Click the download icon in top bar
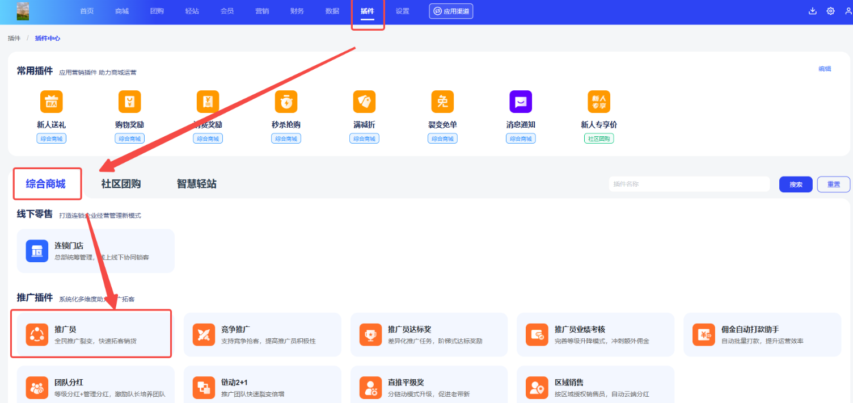Screen dimensions: 853x403 click(812, 11)
